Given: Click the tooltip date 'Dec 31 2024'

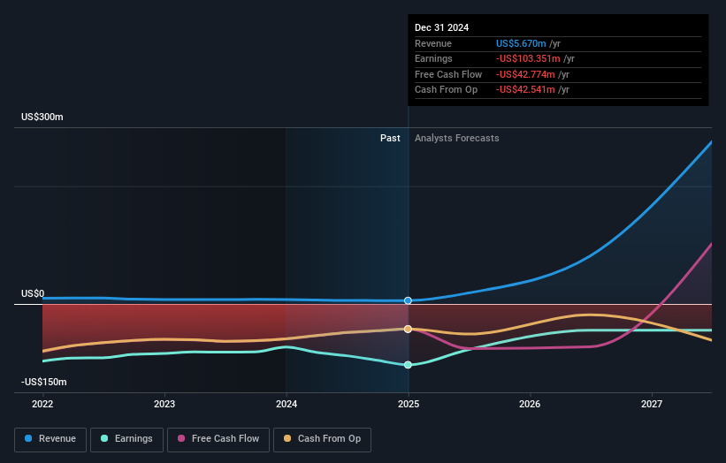Looking at the screenshot, I should coord(442,27).
